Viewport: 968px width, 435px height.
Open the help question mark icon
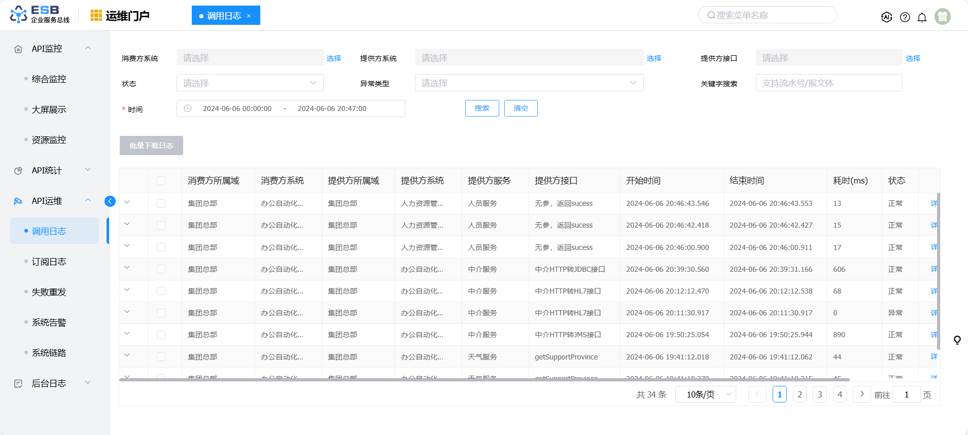tap(905, 17)
